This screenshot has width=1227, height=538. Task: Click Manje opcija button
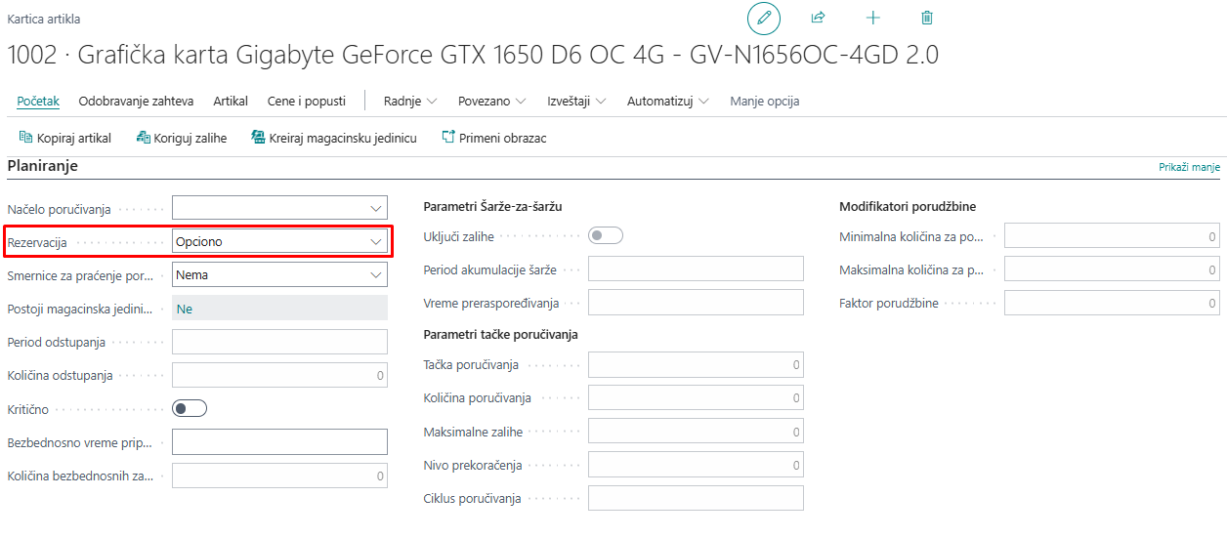point(764,101)
